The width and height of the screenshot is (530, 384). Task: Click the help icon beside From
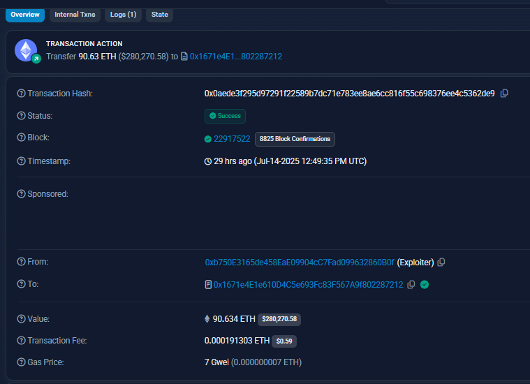pyautogui.click(x=21, y=262)
